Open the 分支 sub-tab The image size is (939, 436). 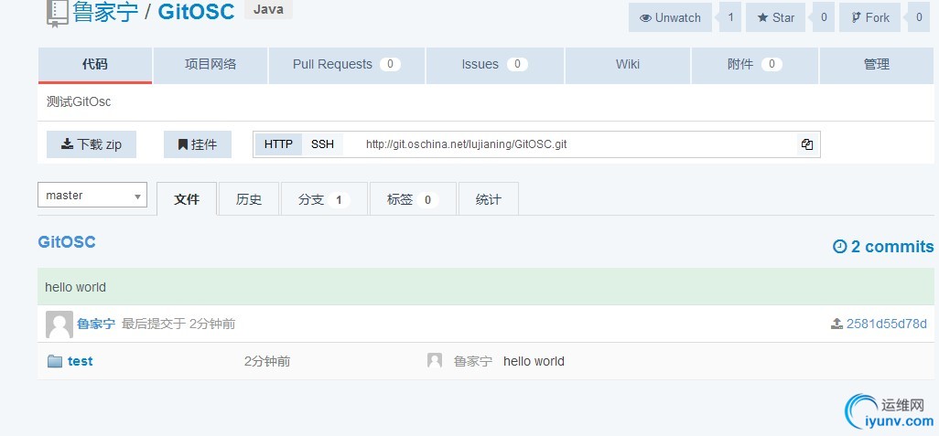(x=324, y=199)
